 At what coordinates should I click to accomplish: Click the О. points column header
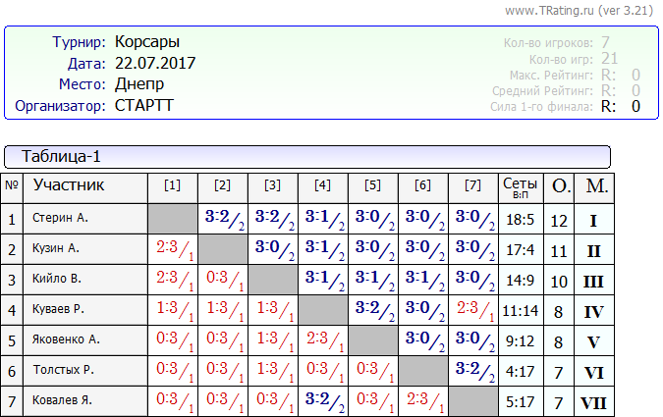point(559,185)
